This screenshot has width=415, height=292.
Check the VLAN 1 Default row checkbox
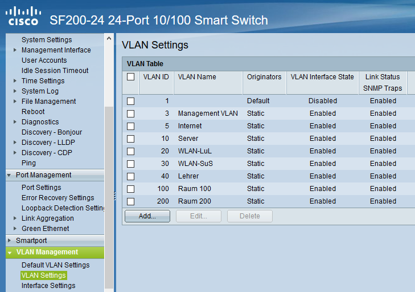pos(130,101)
